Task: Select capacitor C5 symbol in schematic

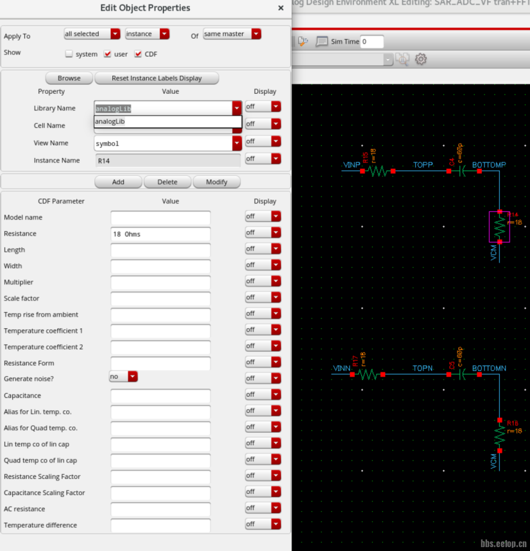Action: [x=464, y=374]
